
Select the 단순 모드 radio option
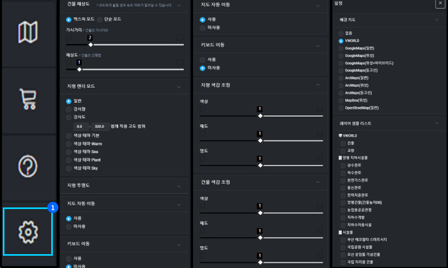(100, 19)
